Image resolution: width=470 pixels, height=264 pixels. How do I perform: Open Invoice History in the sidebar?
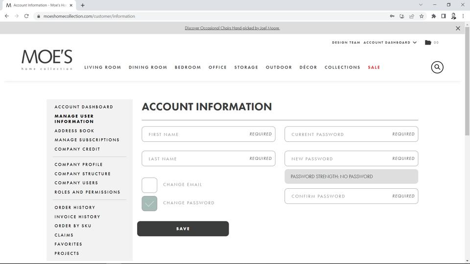[77, 217]
